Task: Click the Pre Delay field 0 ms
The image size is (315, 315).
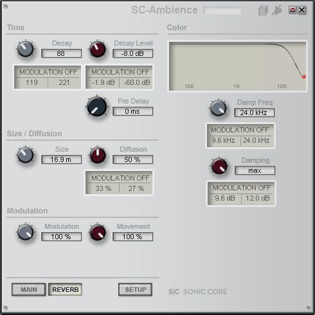Action: (x=133, y=111)
